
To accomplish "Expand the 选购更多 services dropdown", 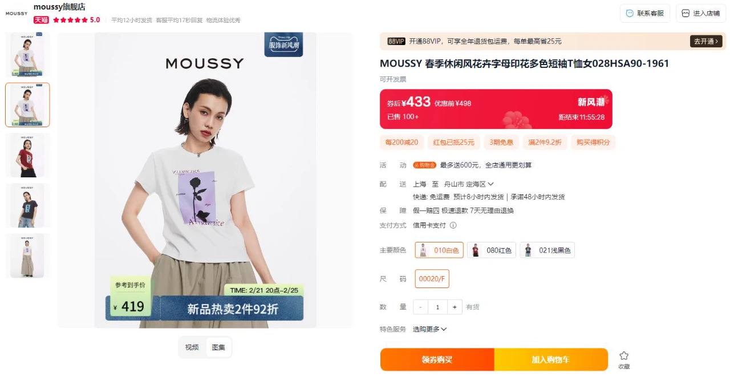I will click(430, 329).
